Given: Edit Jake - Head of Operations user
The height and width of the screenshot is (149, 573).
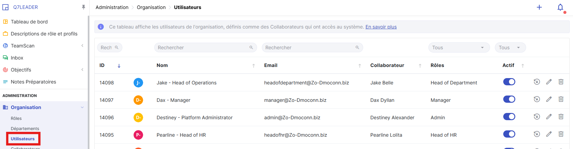Looking at the screenshot, I should tap(549, 82).
